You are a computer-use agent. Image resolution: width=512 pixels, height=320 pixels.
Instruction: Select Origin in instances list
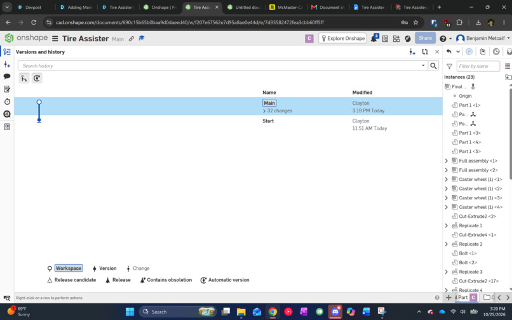coord(465,96)
